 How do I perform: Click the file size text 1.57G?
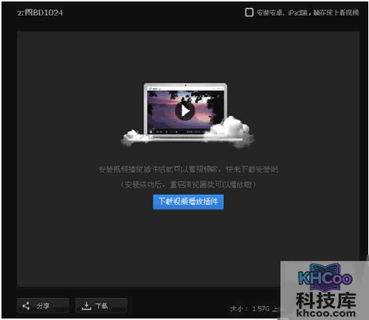(x=261, y=309)
